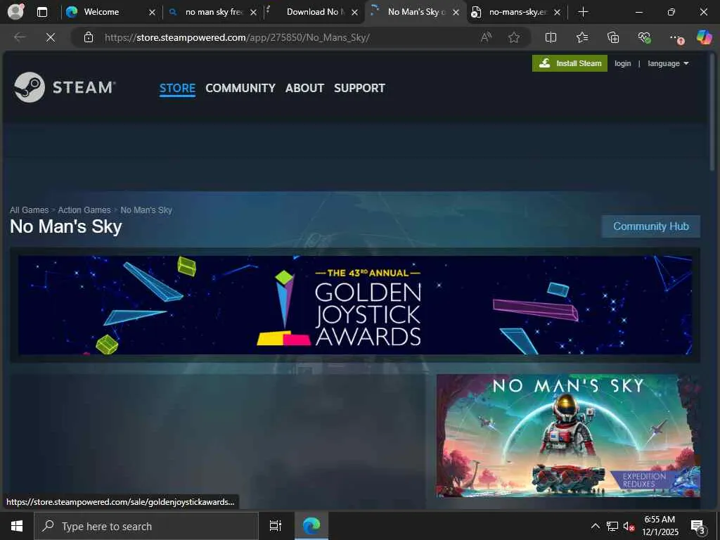This screenshot has height=540, width=720.
Task: Show hidden system tray icons
Action: (x=595, y=526)
